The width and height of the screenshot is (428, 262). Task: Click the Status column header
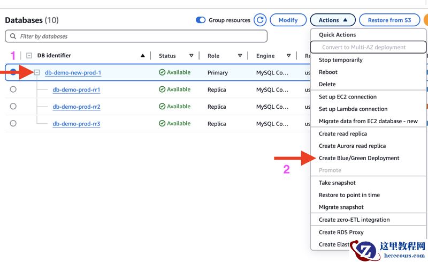tap(167, 56)
